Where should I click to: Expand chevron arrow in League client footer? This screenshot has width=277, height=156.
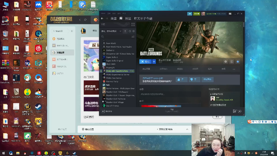pos(187,129)
